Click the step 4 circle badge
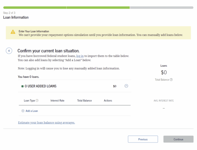Image resolution: width=197 pixels, height=150 pixels. pyautogui.click(x=9, y=51)
